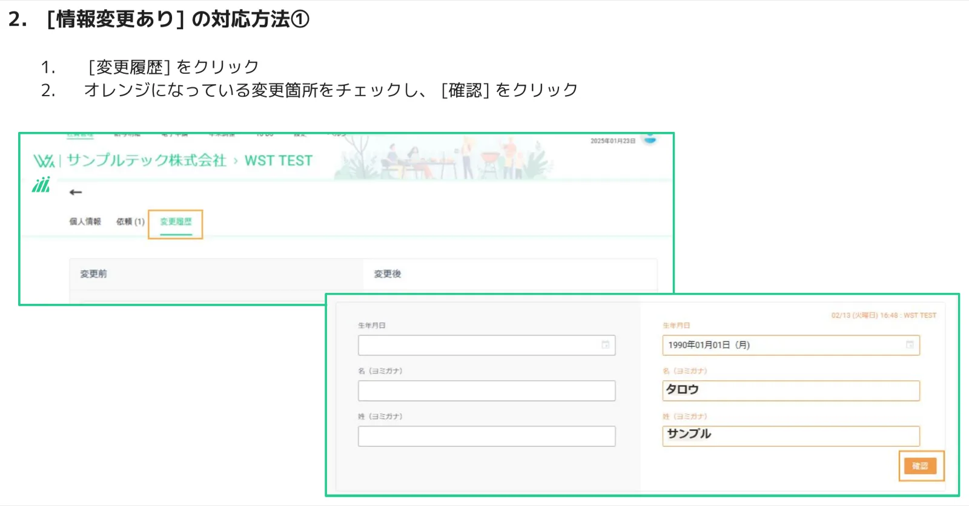Click the タロウ input field
969x506 pixels.
click(x=791, y=390)
